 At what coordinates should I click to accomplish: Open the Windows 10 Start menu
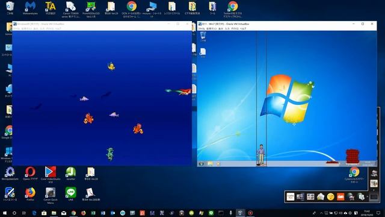tap(5, 213)
